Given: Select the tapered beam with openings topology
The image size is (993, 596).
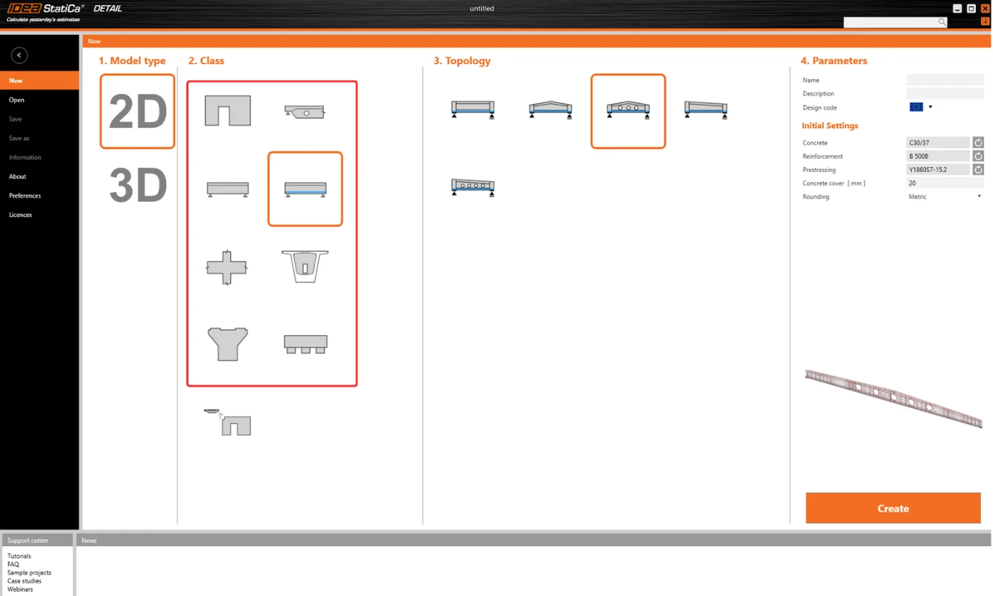Looking at the screenshot, I should pyautogui.click(x=472, y=187).
